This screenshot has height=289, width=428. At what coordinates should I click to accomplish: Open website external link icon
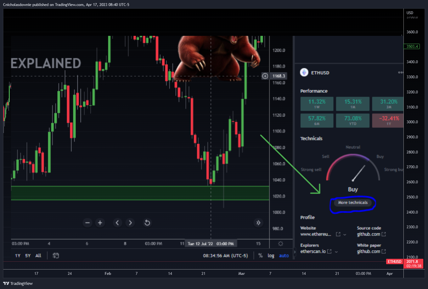(338, 234)
